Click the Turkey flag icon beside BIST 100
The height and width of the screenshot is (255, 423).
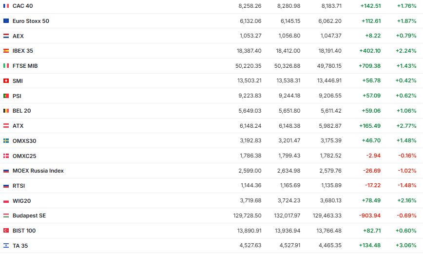(6, 231)
